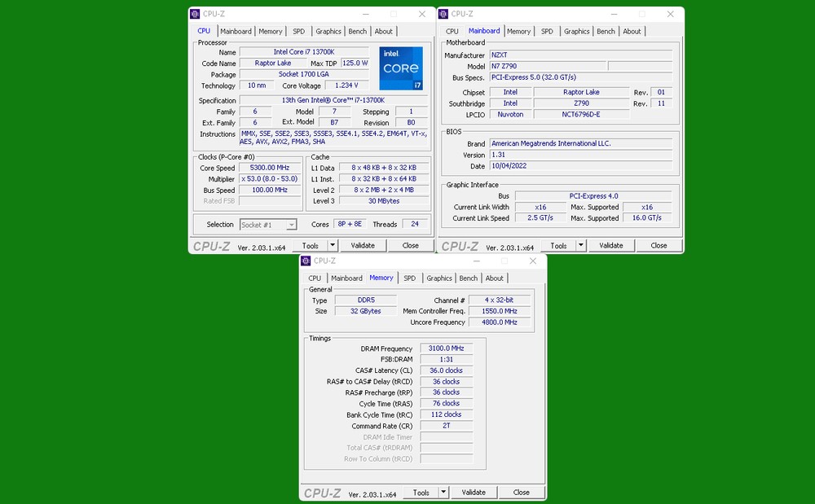Screen dimensions: 815x504
Task: Click CPU-Z icon in Mainboard window title bar
Action: (x=444, y=14)
